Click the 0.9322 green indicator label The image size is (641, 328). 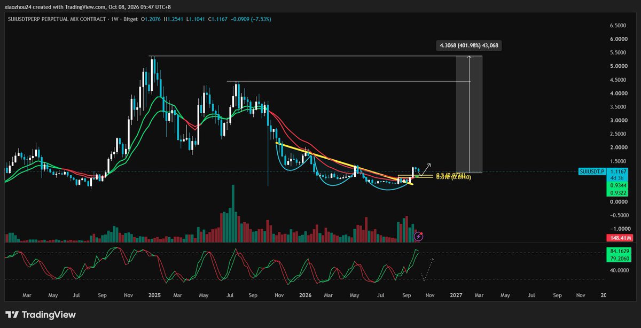click(x=619, y=192)
